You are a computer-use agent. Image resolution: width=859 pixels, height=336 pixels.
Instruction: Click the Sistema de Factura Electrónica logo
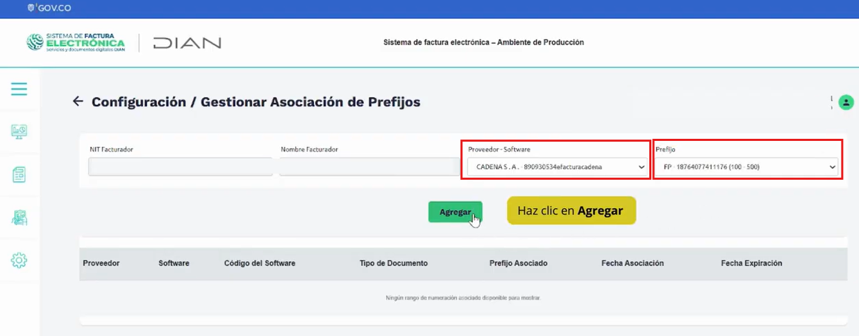[76, 42]
